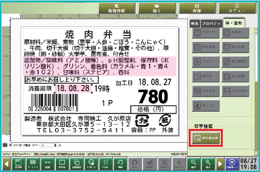Pick the 消しゴム eraser shape tool
The image size is (260, 172).
point(205,106)
